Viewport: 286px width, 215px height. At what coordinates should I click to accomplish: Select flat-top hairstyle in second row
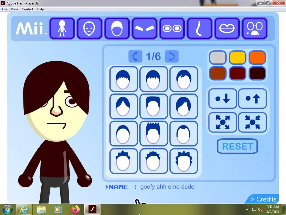(x=154, y=106)
